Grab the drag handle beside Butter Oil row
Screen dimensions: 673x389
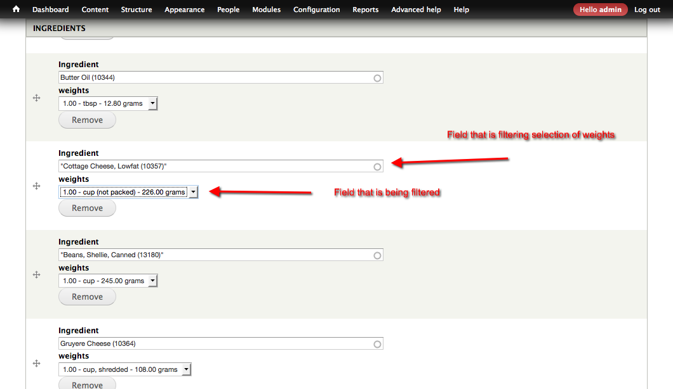[x=36, y=98]
